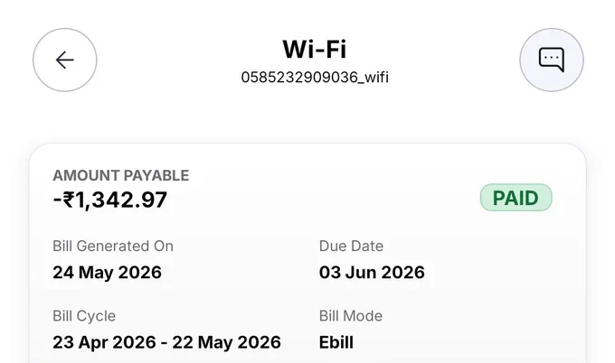This screenshot has width=615, height=363.
Task: Select the bill generated date 24 May 2026
Action: (107, 272)
